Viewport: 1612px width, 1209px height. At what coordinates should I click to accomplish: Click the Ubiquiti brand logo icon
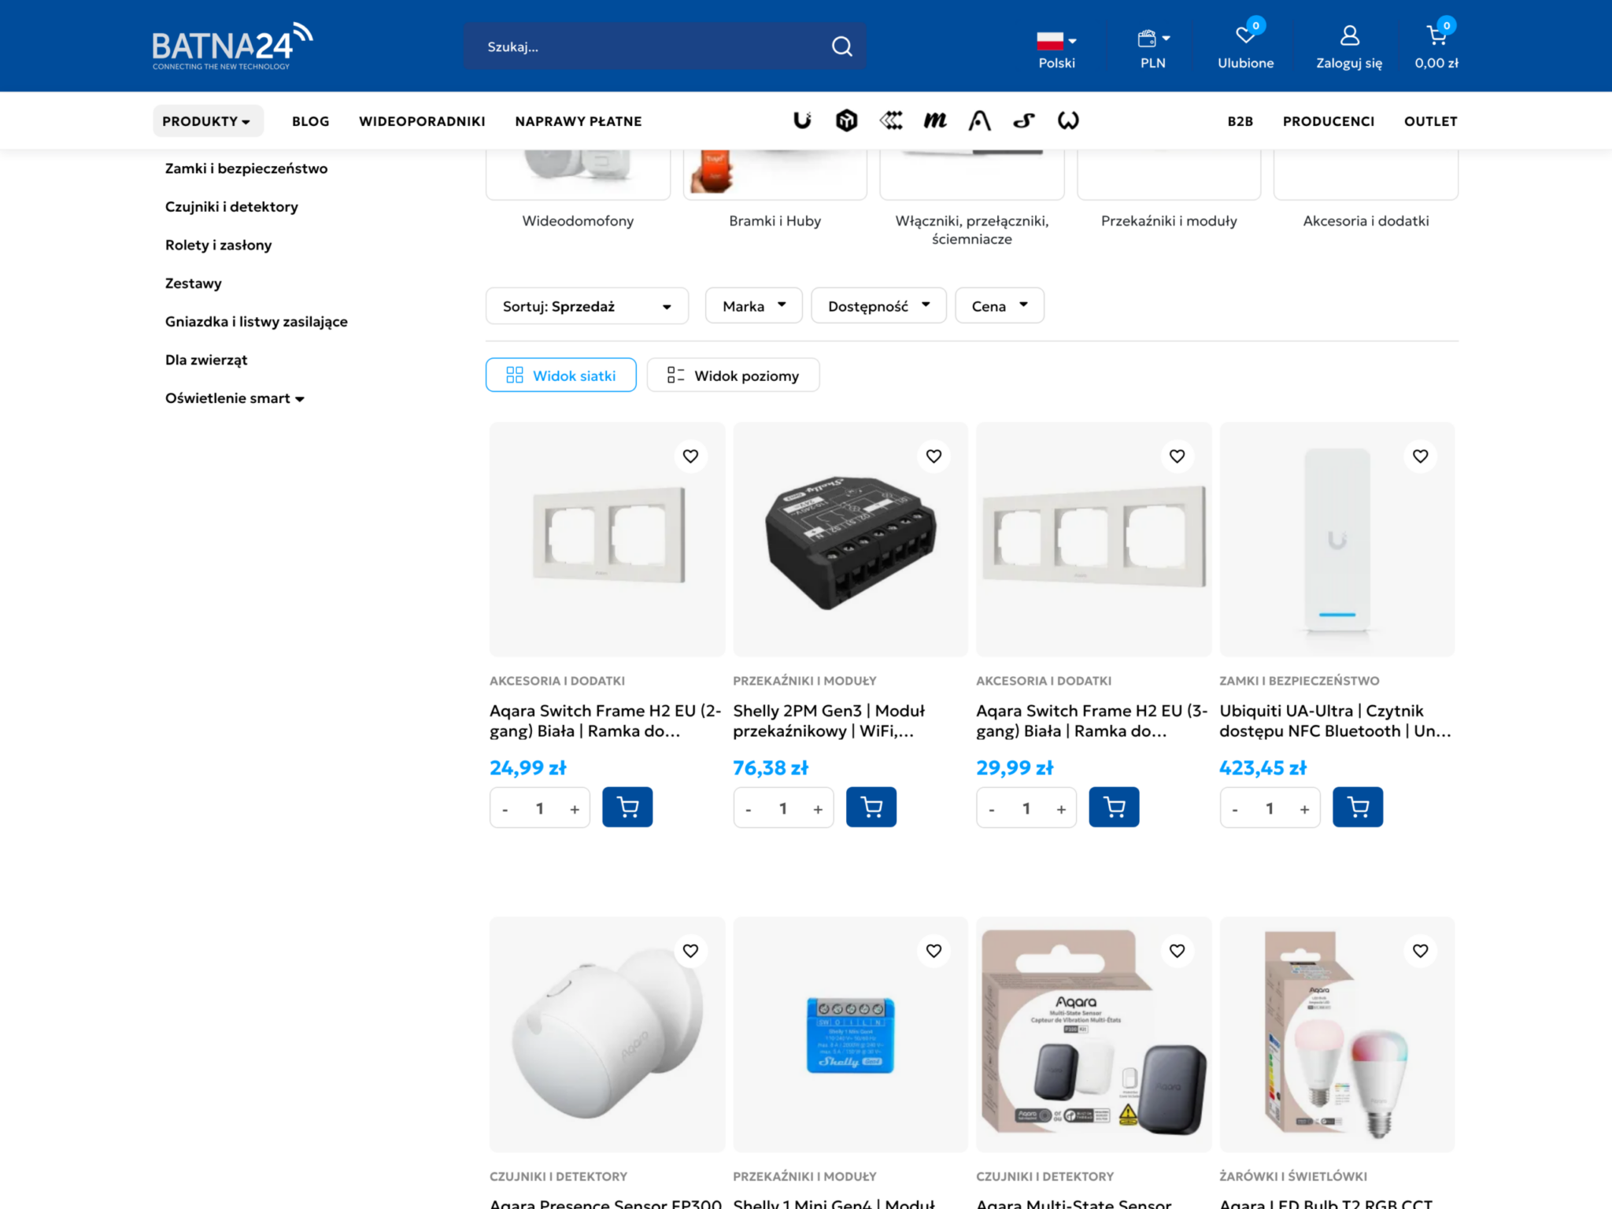[x=802, y=120]
